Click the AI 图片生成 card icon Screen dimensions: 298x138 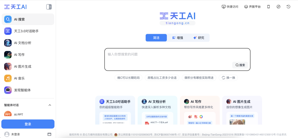tap(229, 102)
